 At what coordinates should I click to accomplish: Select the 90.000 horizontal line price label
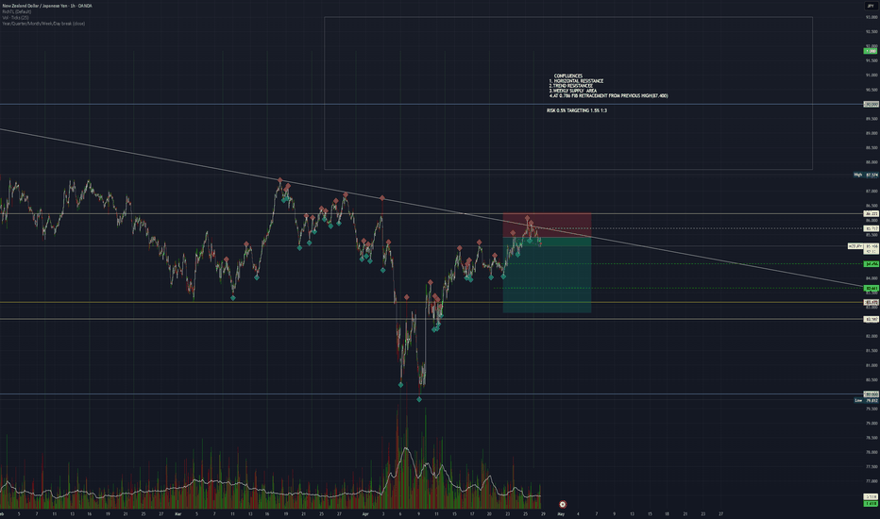click(871, 105)
